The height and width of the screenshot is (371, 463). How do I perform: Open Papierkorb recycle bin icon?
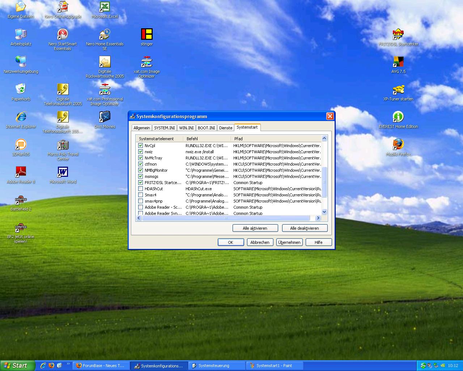pos(21,92)
